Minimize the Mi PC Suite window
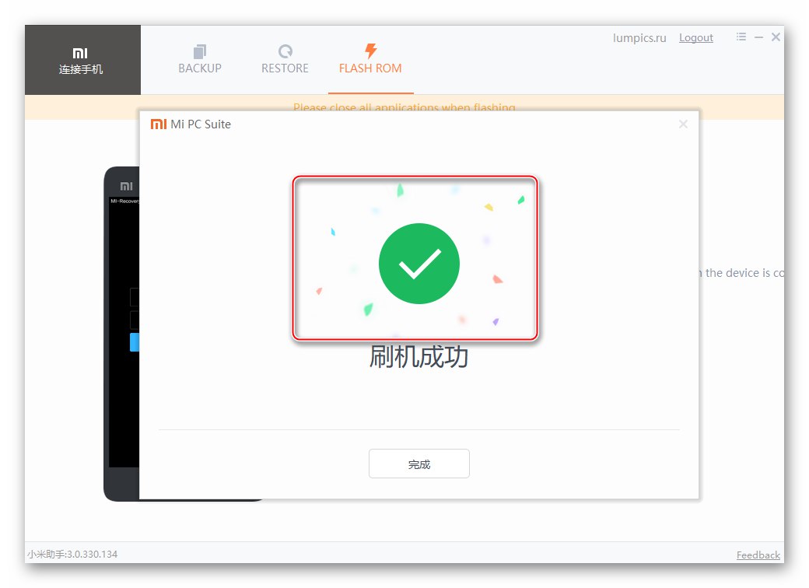809x588 pixels. (758, 37)
